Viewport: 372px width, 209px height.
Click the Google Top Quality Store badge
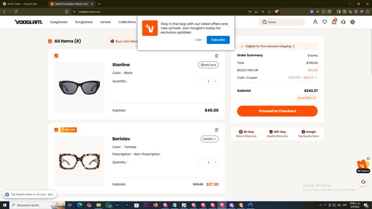[x=308, y=134]
